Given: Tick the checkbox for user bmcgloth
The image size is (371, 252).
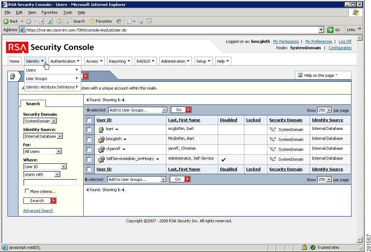Looking at the screenshot, I should (x=89, y=139).
